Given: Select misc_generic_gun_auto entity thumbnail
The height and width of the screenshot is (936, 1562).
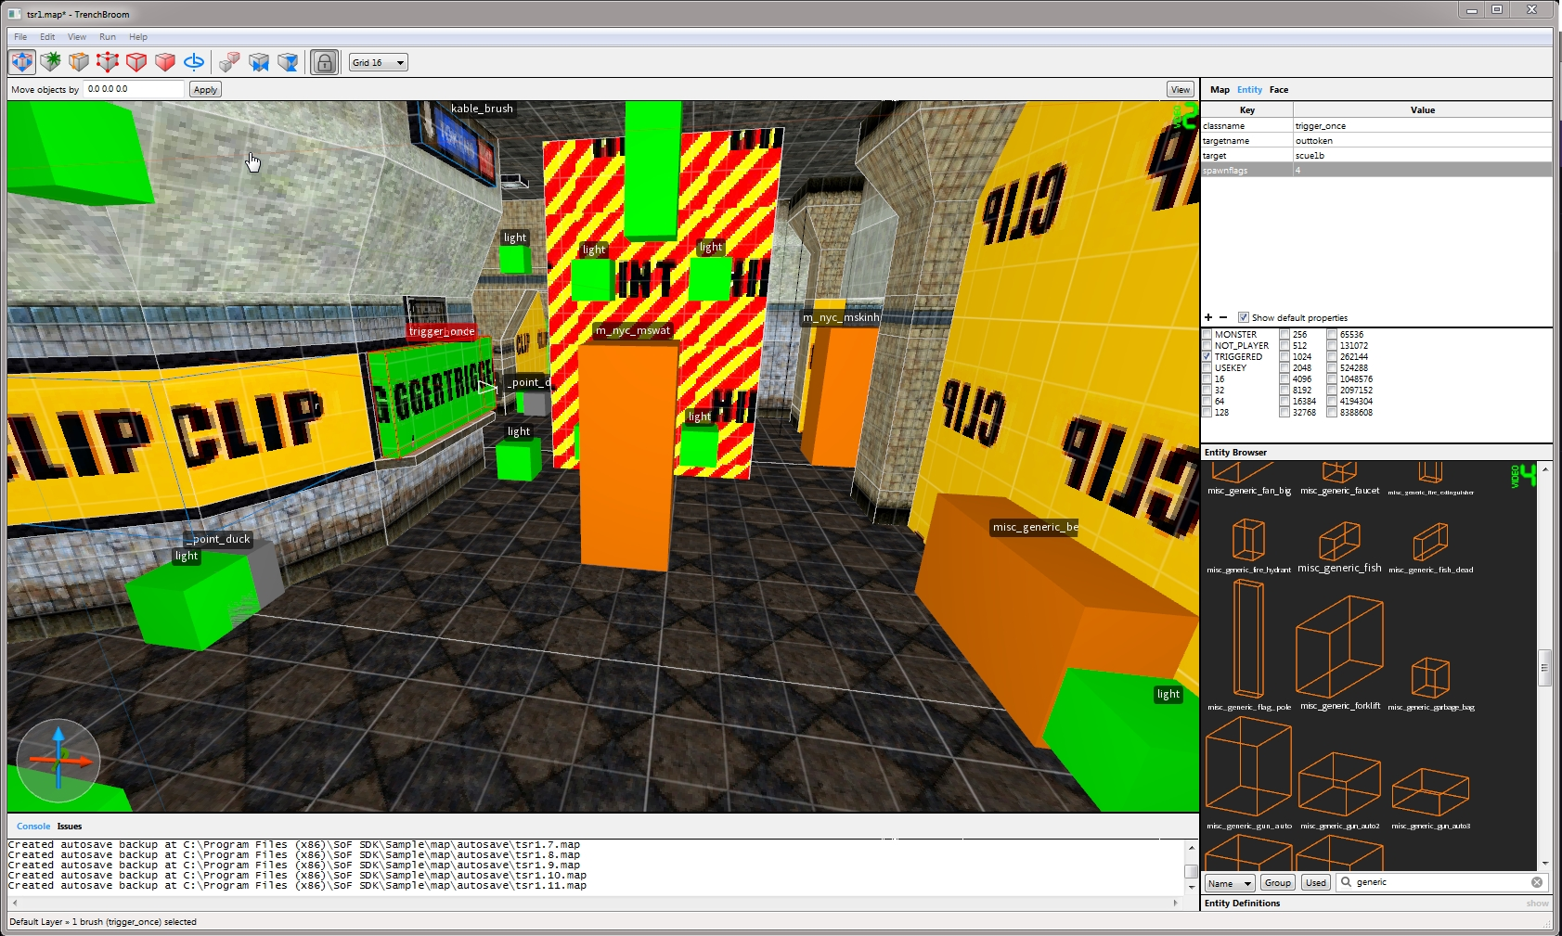Looking at the screenshot, I should click(1248, 772).
